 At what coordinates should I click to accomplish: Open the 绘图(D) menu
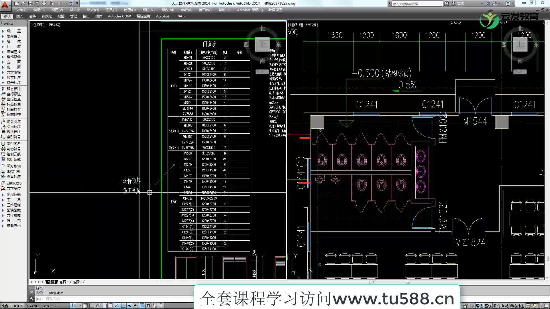130,9
